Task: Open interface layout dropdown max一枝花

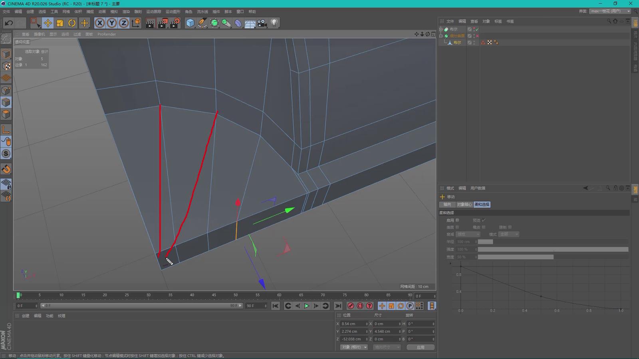Action: (x=610, y=11)
